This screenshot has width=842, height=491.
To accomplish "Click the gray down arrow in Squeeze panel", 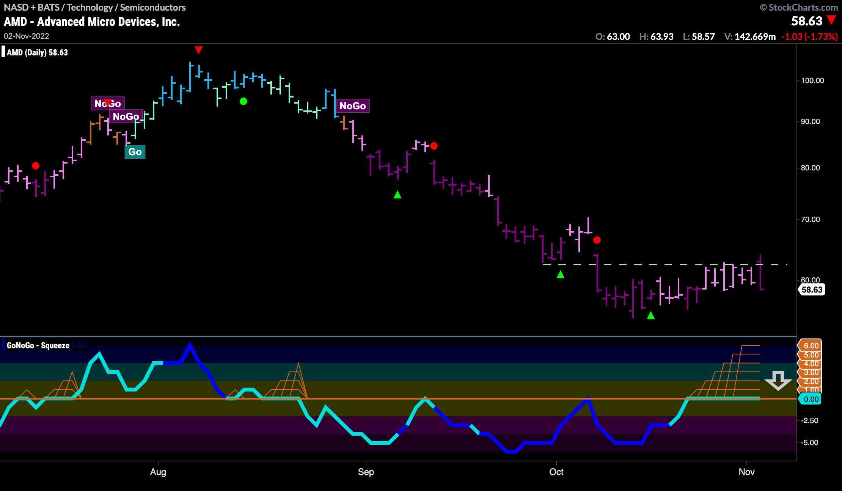I will pos(778,381).
